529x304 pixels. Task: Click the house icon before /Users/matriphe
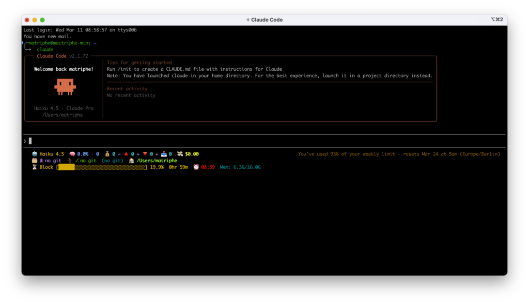(x=132, y=161)
